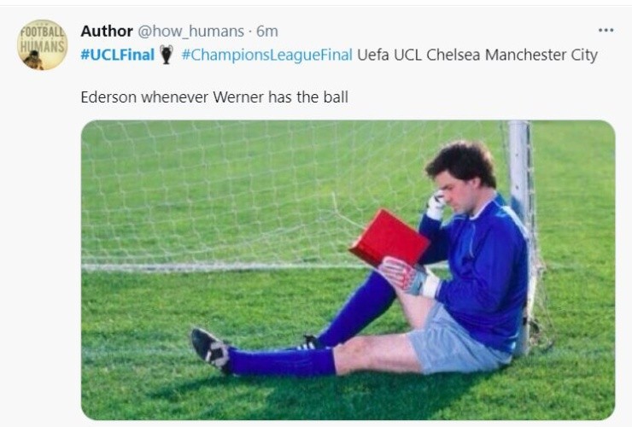Click the goalkeeper's curly hair in photo

point(463,161)
